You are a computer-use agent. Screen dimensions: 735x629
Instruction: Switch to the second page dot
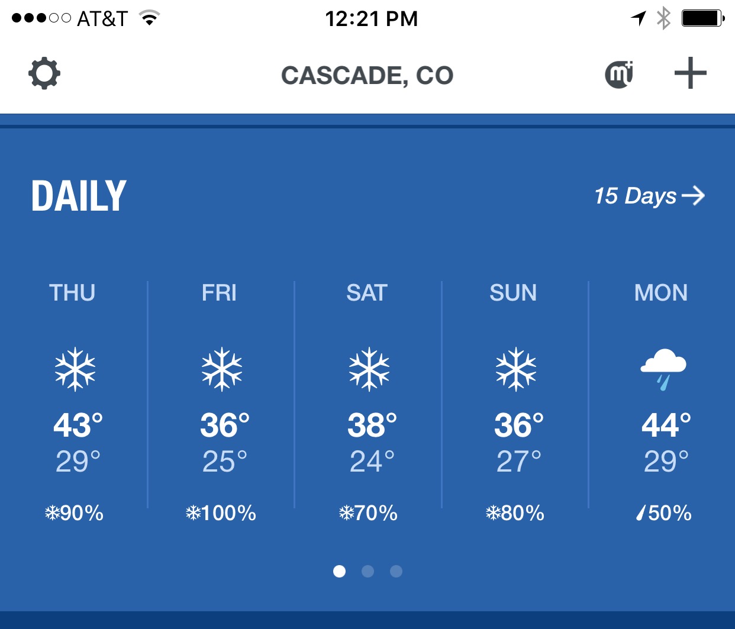pos(367,571)
